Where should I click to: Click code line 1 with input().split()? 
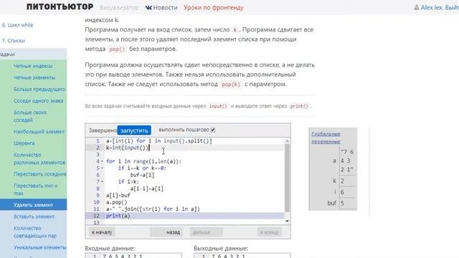point(159,141)
